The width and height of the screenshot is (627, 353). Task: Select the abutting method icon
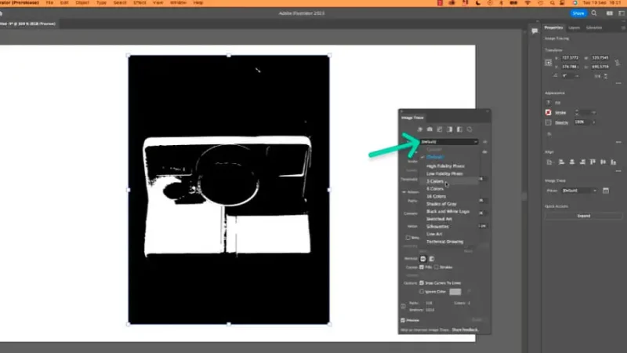[x=423, y=259]
